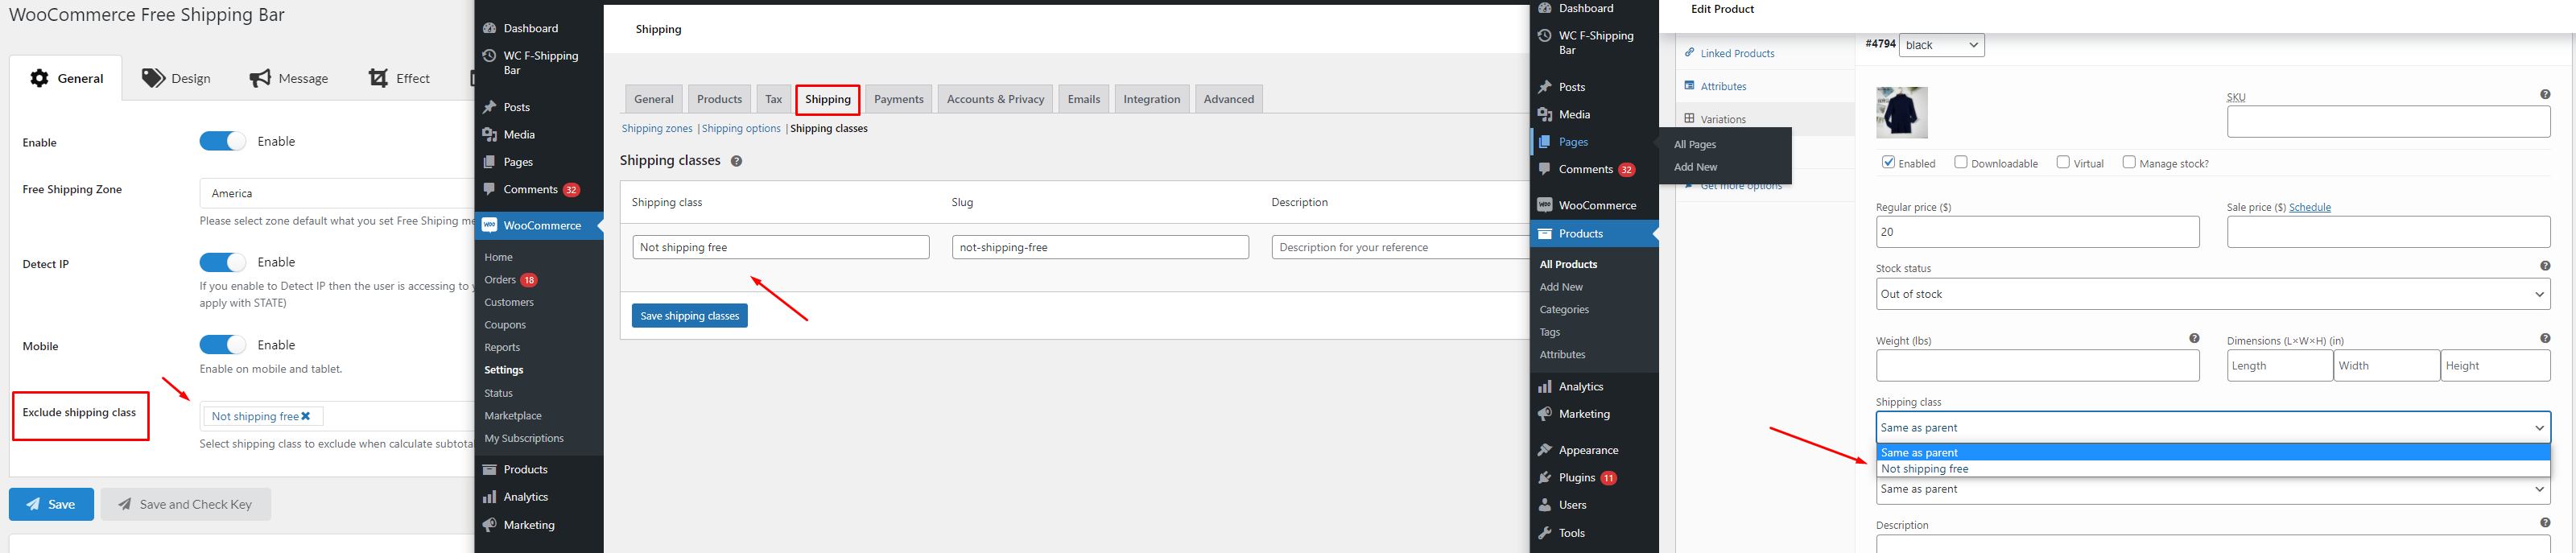Viewport: 2576px width, 553px height.
Task: Click the Stock status help icon
Action: pos(2545,266)
